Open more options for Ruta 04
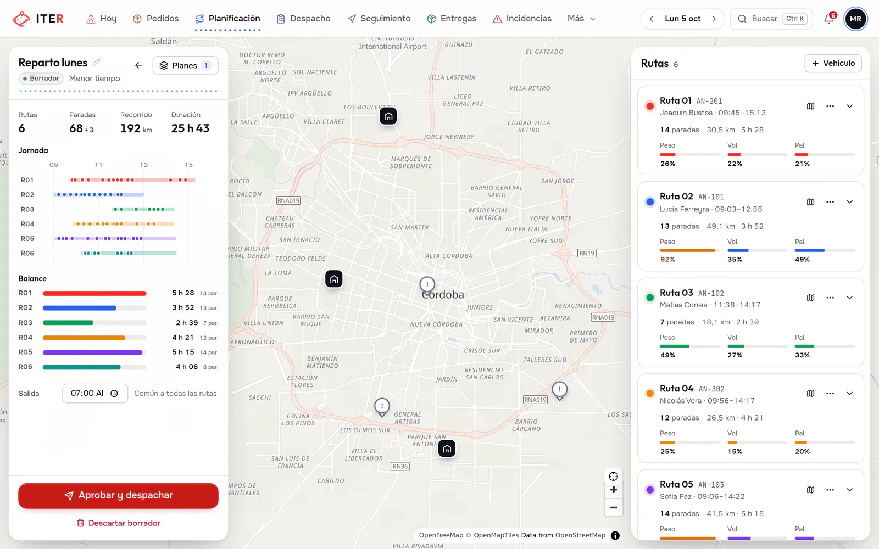The height and width of the screenshot is (549, 879). [830, 394]
